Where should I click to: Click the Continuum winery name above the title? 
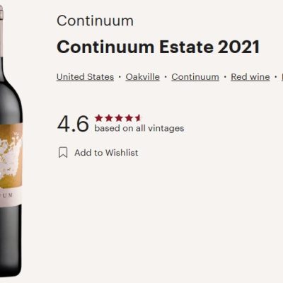coord(95,21)
